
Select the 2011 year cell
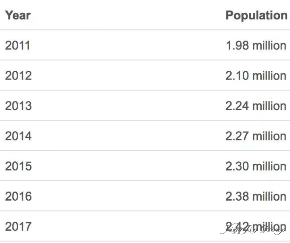(x=17, y=46)
